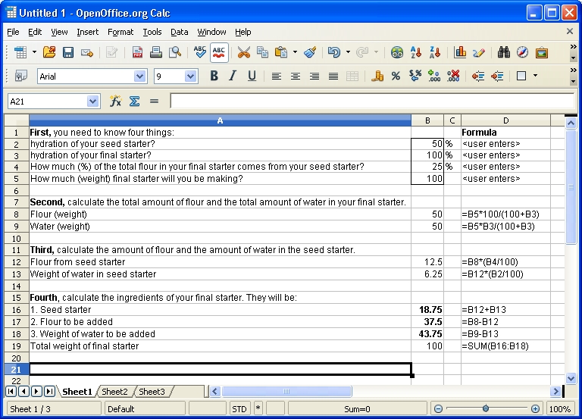The width and height of the screenshot is (582, 419).
Task: Open the Name Box cell reference dropdown
Action: pos(92,101)
